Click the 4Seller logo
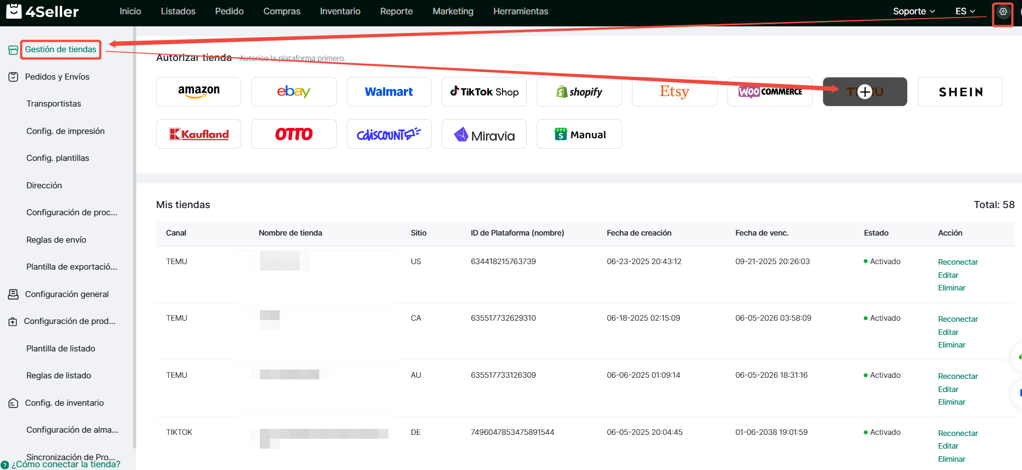 click(x=42, y=11)
